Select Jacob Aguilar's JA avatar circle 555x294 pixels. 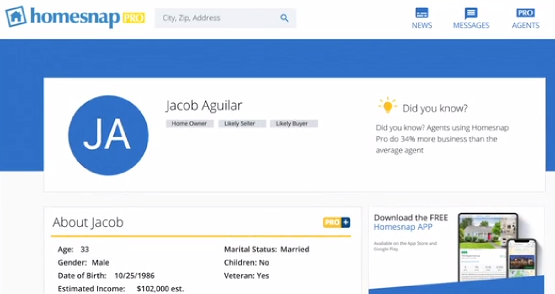(108, 135)
